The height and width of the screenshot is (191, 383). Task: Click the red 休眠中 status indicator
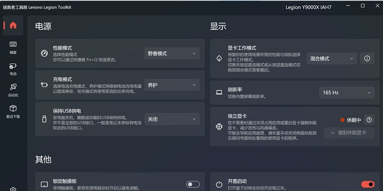click(x=342, y=120)
